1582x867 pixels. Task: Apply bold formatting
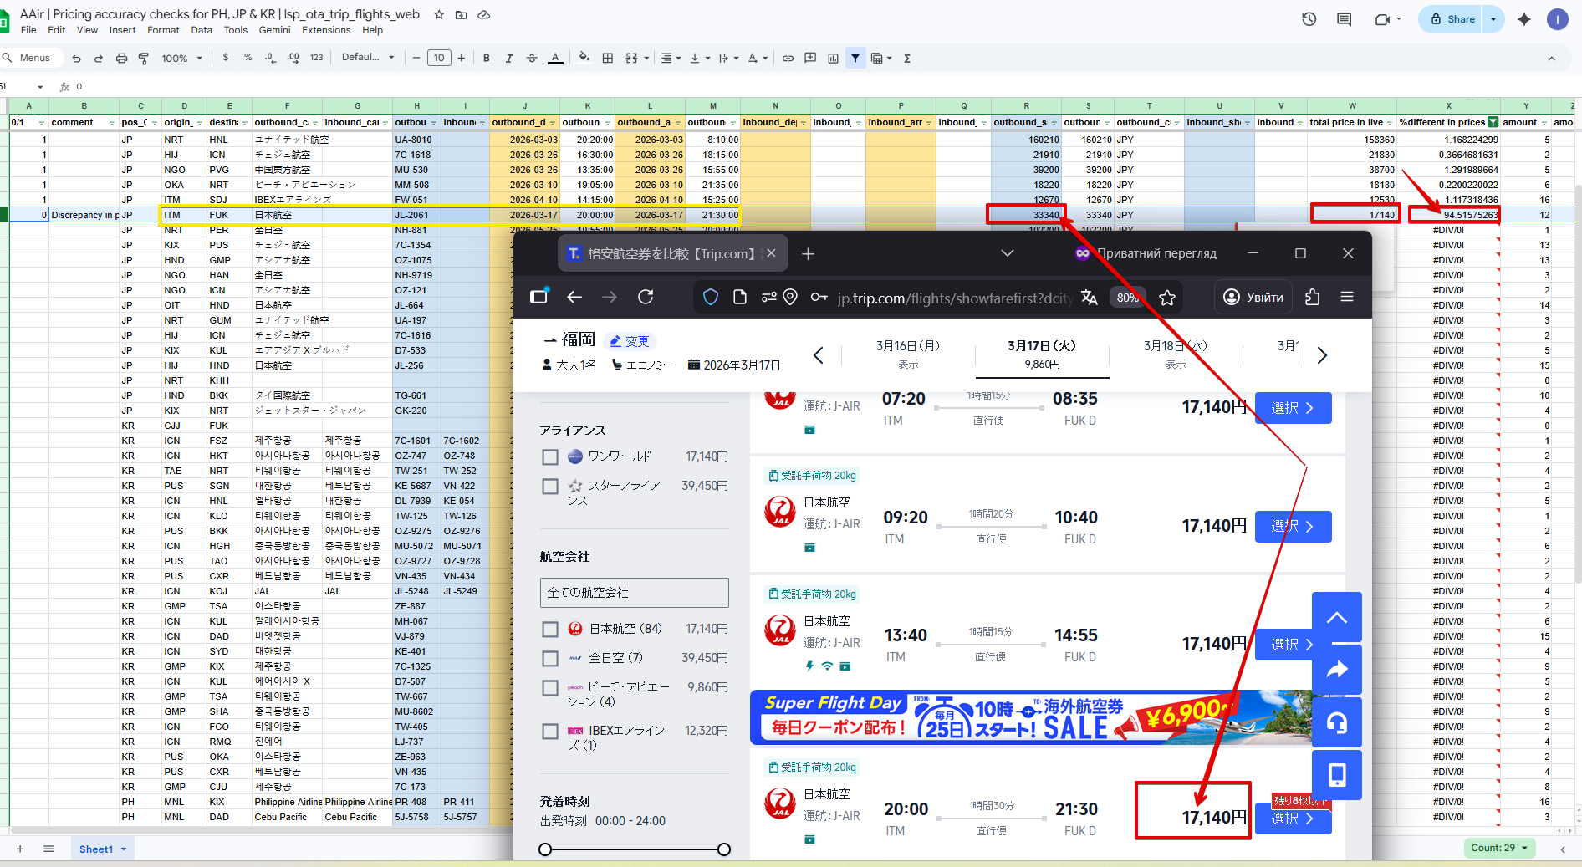pos(487,58)
